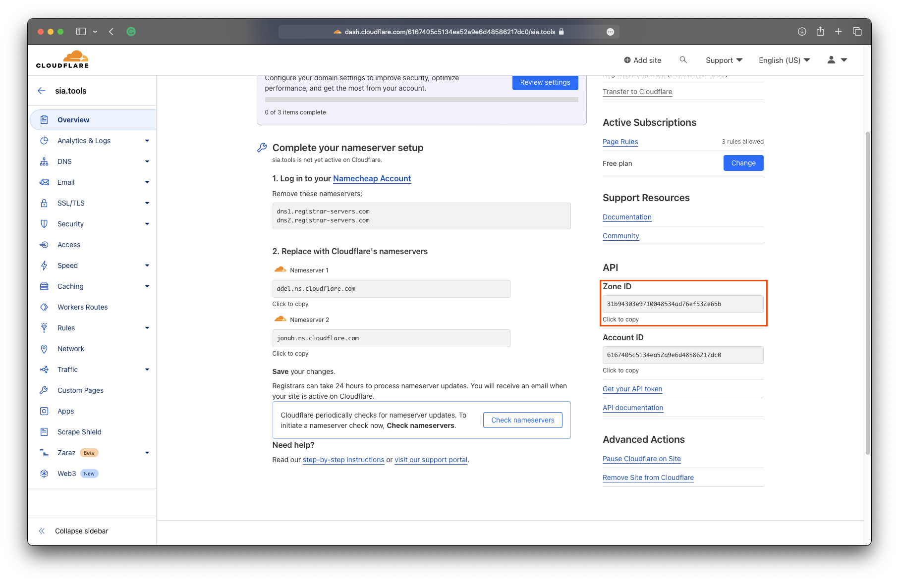Open a new tab with plus icon
This screenshot has width=899, height=582.
pos(839,32)
